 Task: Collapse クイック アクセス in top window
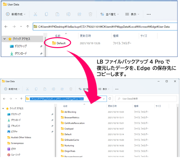(x=4, y=39)
